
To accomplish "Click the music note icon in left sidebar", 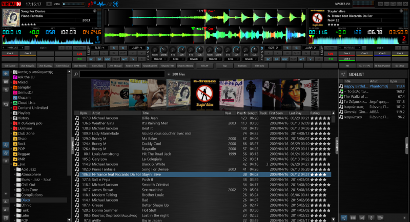I will pos(6,145).
